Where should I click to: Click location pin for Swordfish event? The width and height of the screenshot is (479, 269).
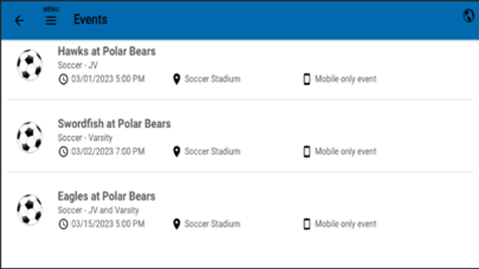[177, 152]
